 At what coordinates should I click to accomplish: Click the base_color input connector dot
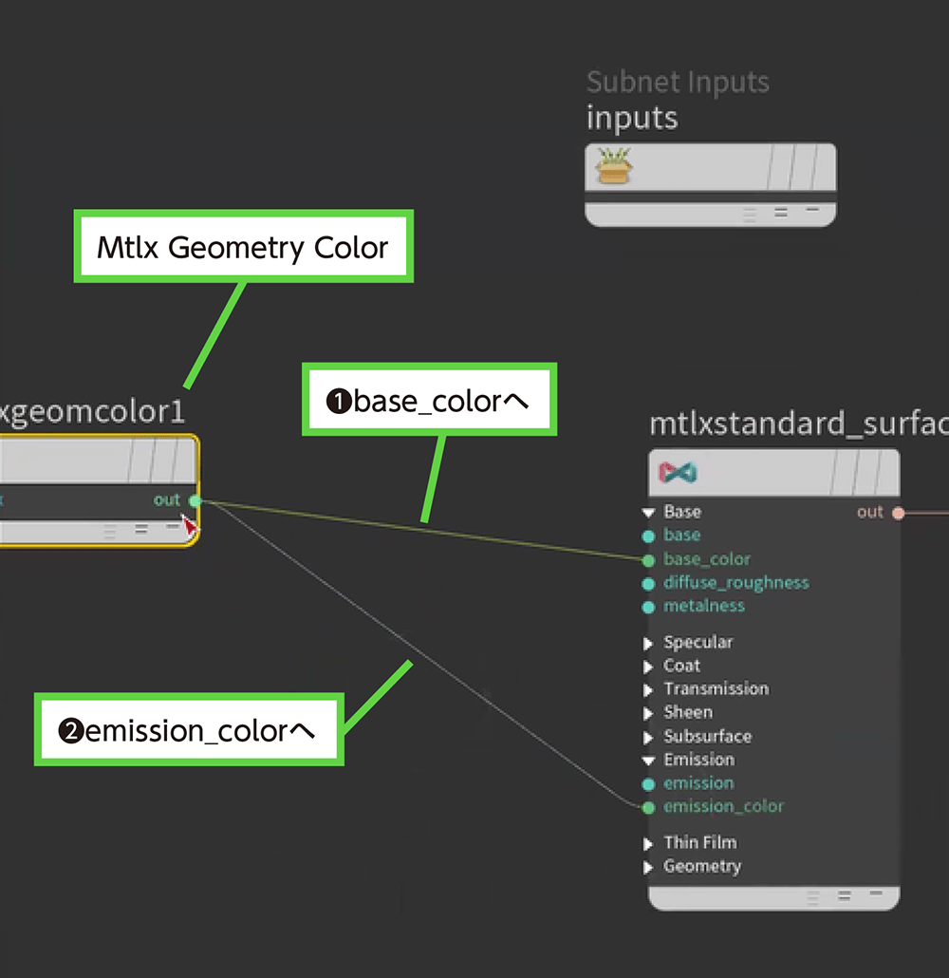pyautogui.click(x=648, y=560)
